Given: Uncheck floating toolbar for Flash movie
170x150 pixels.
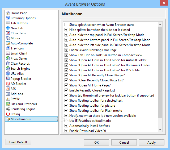Looking at the screenshot, I should click(66, 110).
